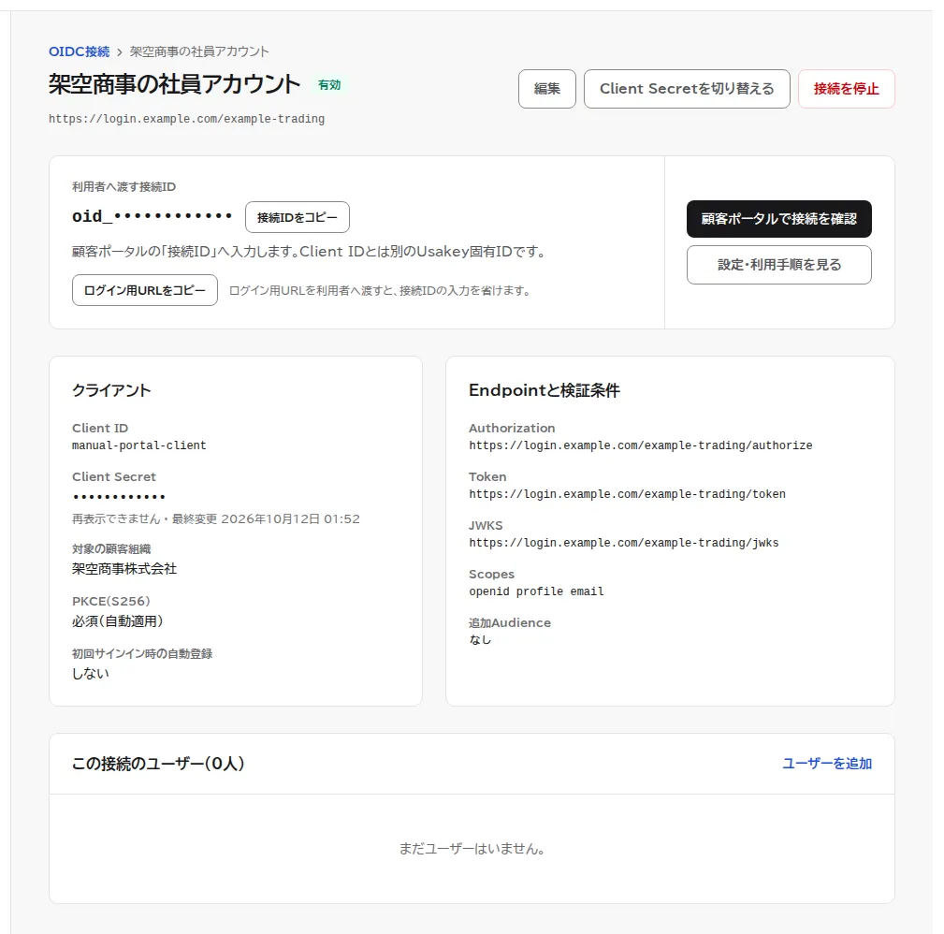Image resolution: width=944 pixels, height=934 pixels.
Task: Click the 再表示できません 最終変更 timestamp text
Action: coord(215,519)
